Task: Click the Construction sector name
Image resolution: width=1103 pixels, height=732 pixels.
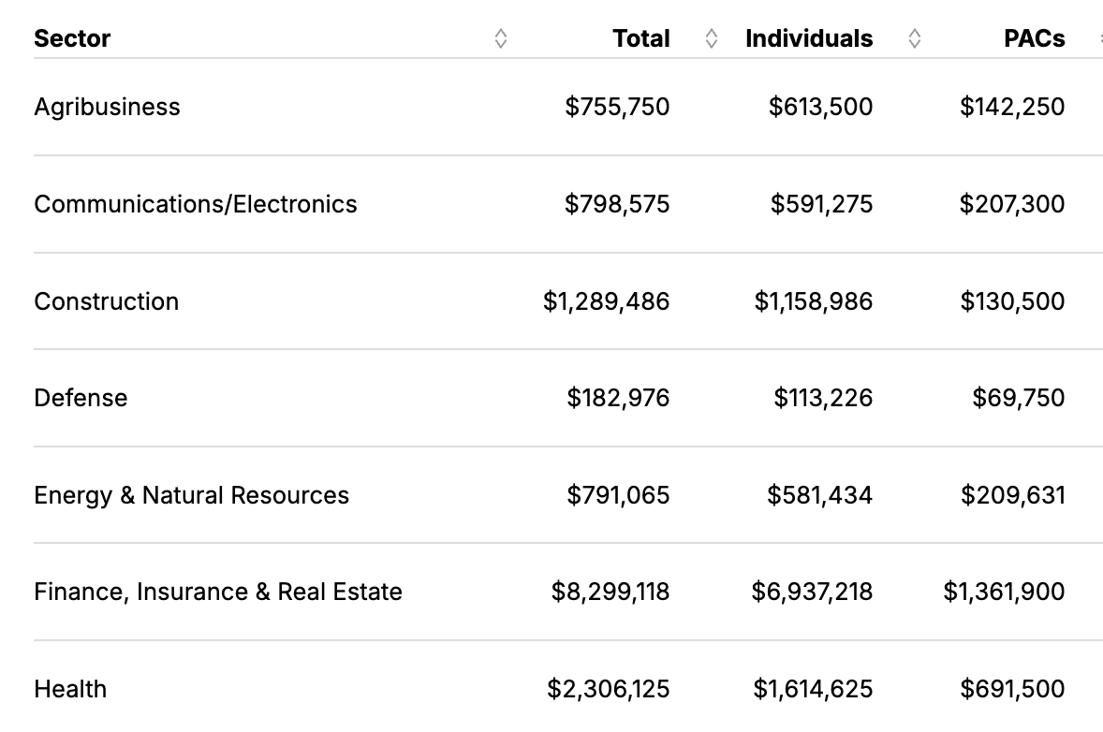Action: [x=106, y=301]
